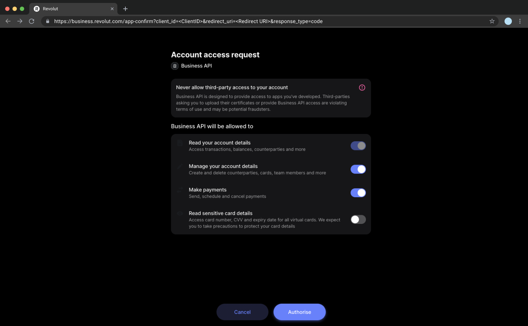Screen dimensions: 528x326
Task: Bookmark this page with the star icon
Action: click(x=492, y=21)
